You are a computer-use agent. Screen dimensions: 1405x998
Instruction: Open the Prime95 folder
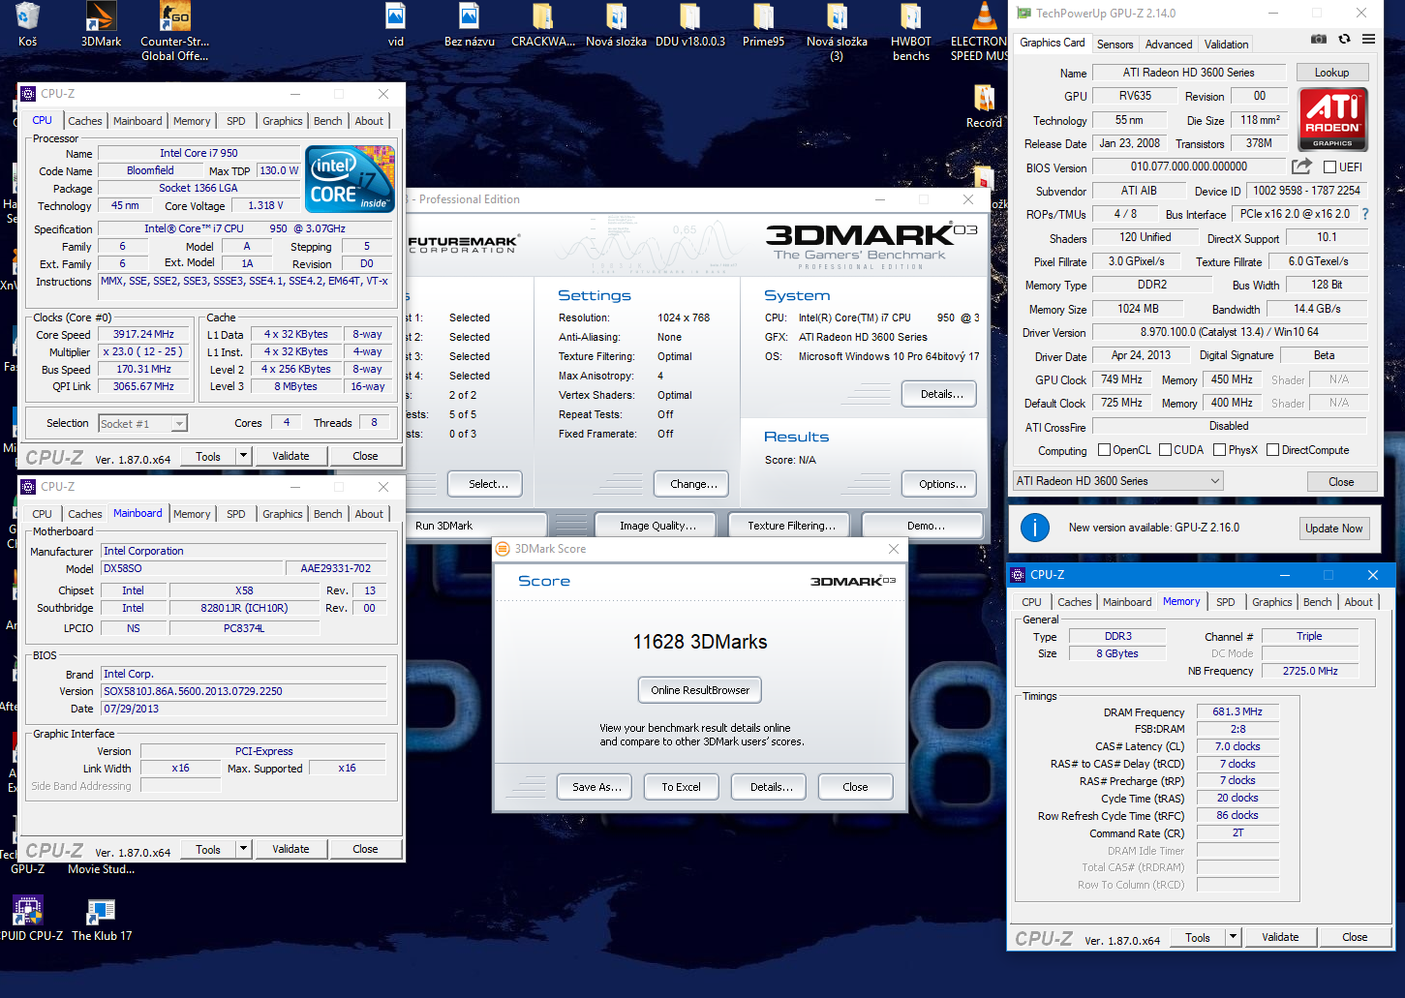pyautogui.click(x=763, y=25)
